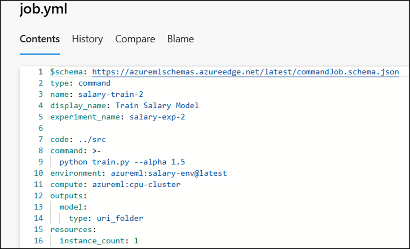Click line number 1 in the gutter

click(x=41, y=72)
